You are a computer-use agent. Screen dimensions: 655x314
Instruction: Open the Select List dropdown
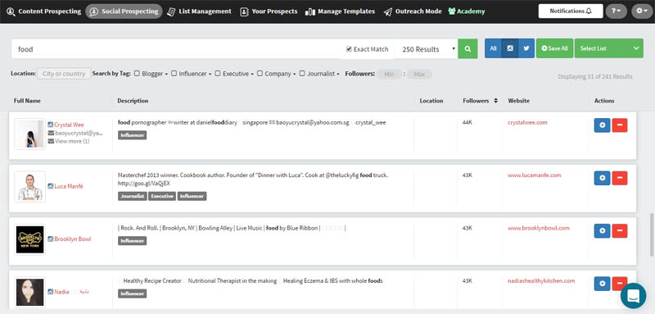point(608,48)
